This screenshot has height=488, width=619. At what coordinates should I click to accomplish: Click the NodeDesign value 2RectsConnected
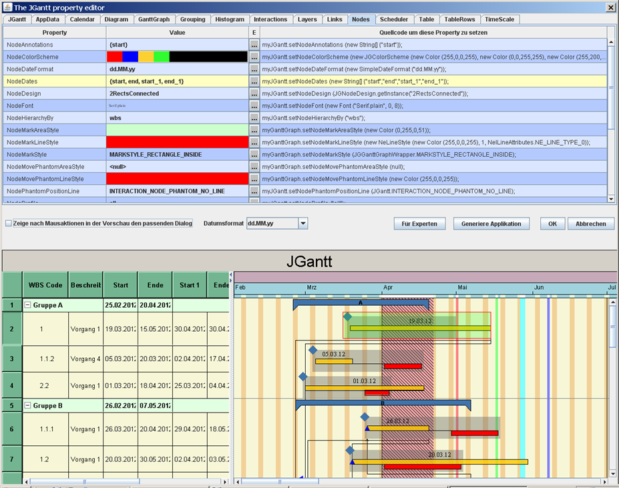point(134,93)
